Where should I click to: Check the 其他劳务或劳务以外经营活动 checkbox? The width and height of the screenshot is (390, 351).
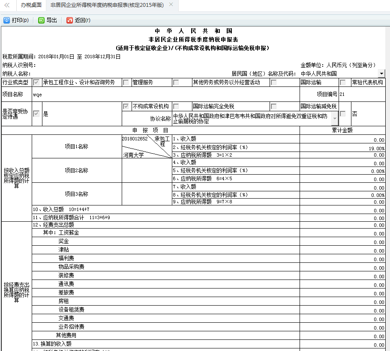pyautogui.click(x=176, y=82)
